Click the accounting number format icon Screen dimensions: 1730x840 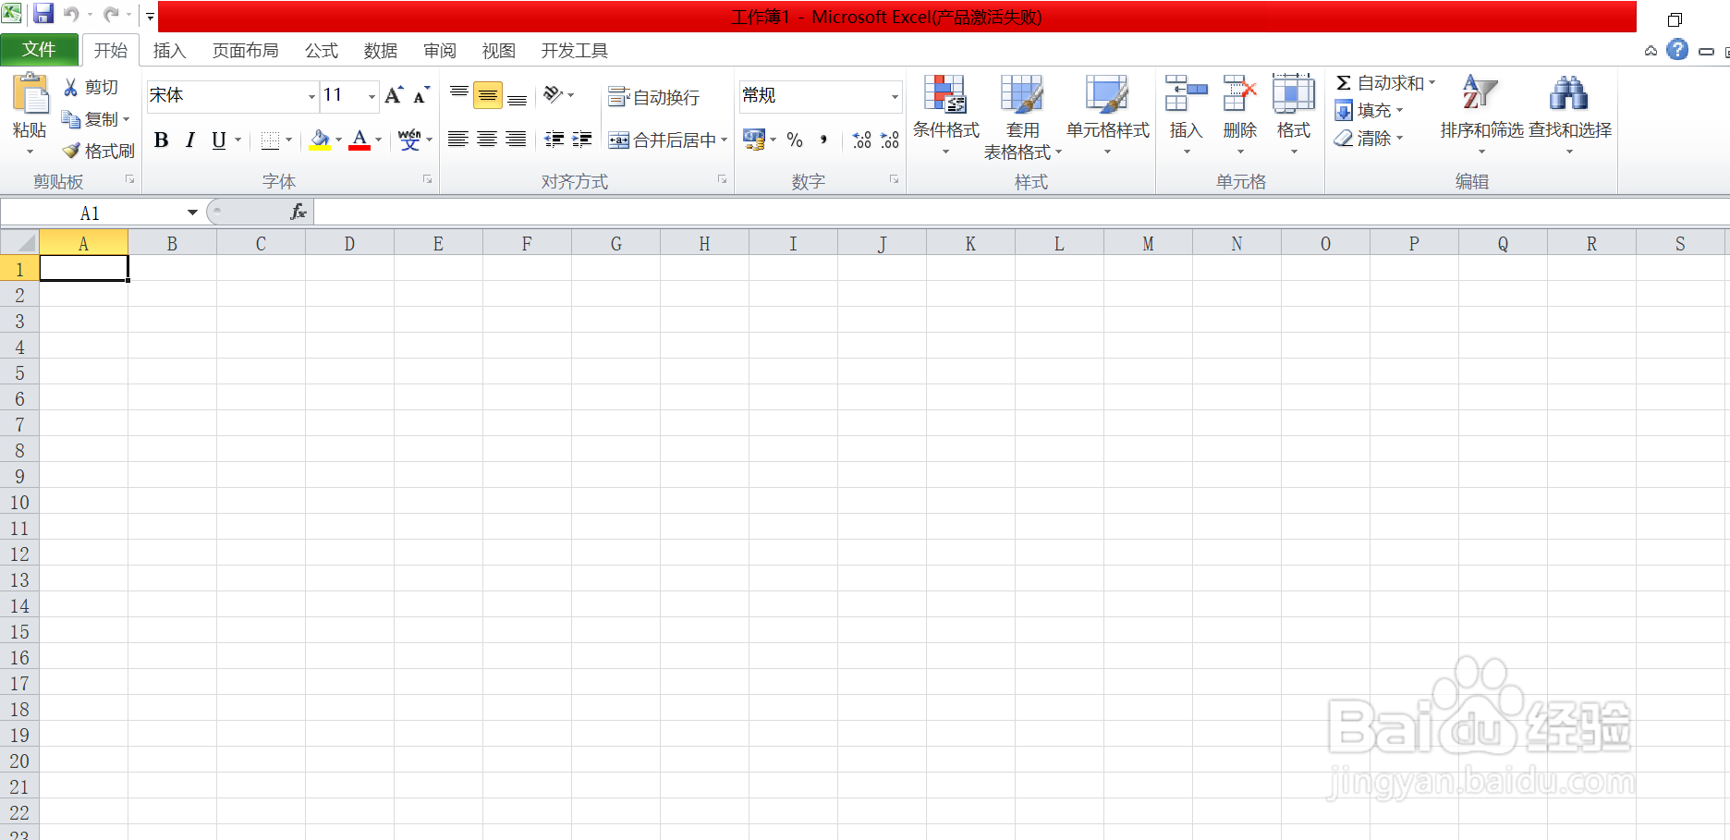[x=754, y=140]
